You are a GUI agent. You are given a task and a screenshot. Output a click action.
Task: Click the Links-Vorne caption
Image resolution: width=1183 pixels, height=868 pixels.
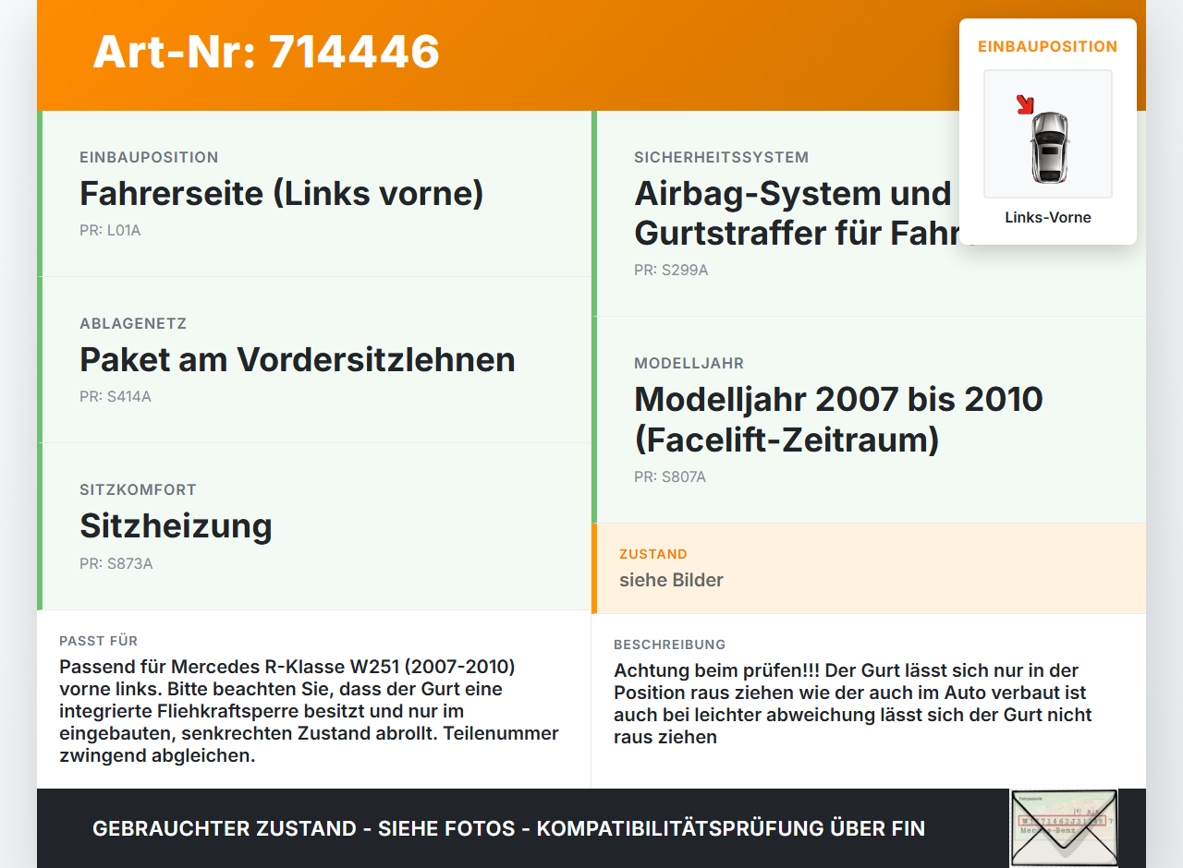[1048, 218]
